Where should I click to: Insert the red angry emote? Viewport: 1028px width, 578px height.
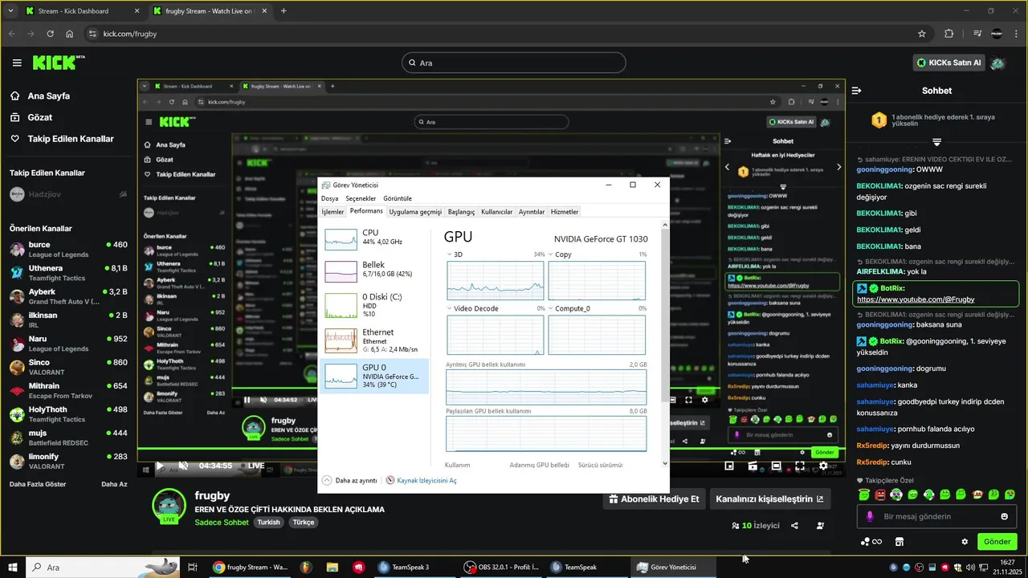point(880,495)
